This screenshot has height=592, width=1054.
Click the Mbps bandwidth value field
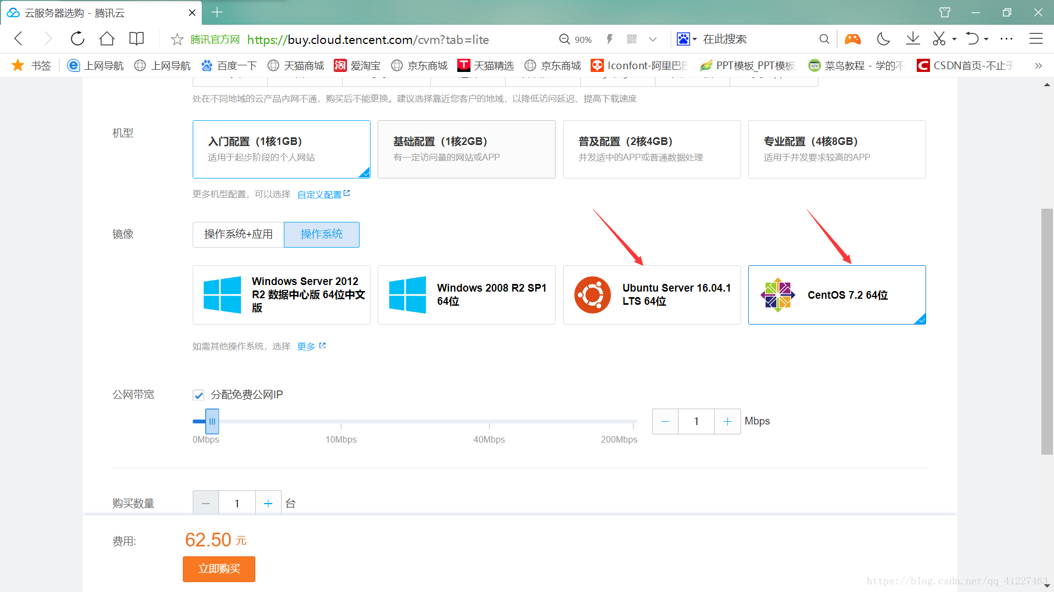(x=696, y=421)
